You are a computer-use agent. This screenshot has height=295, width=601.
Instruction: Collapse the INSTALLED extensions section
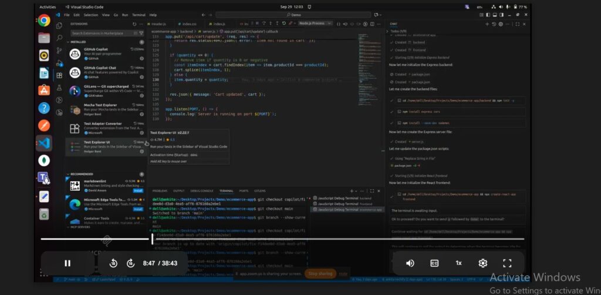coord(79,42)
